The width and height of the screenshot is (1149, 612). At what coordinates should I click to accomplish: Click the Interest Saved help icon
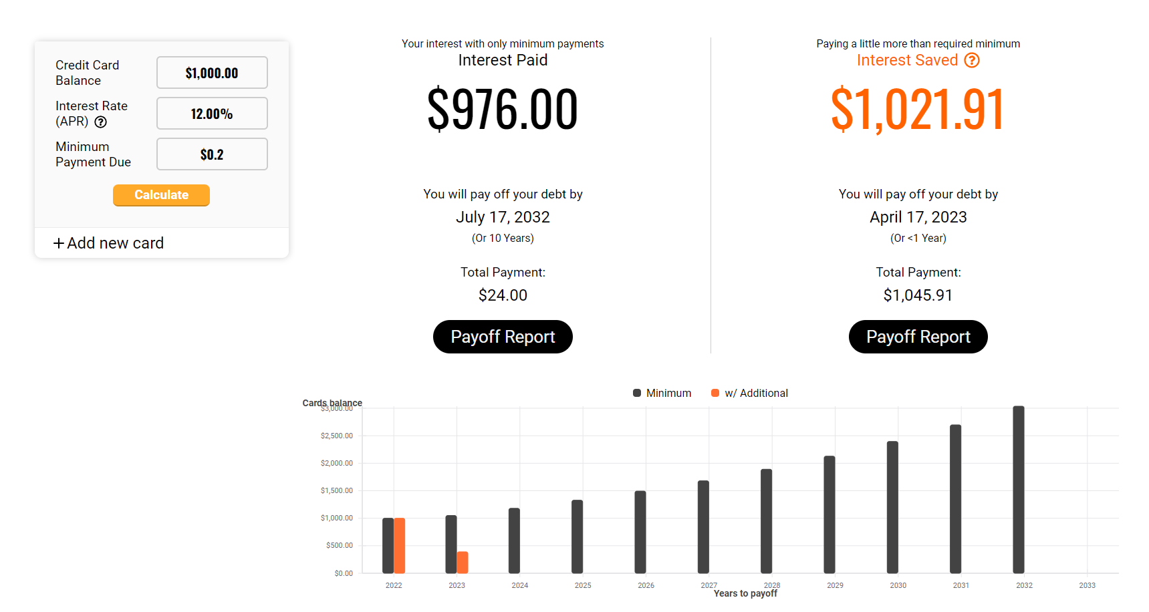point(972,61)
